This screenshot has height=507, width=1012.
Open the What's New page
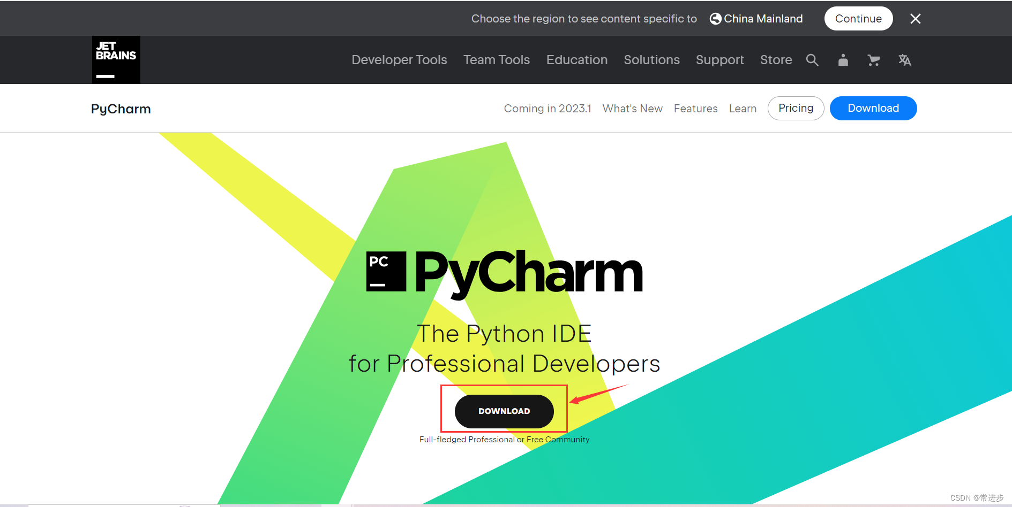click(x=633, y=109)
